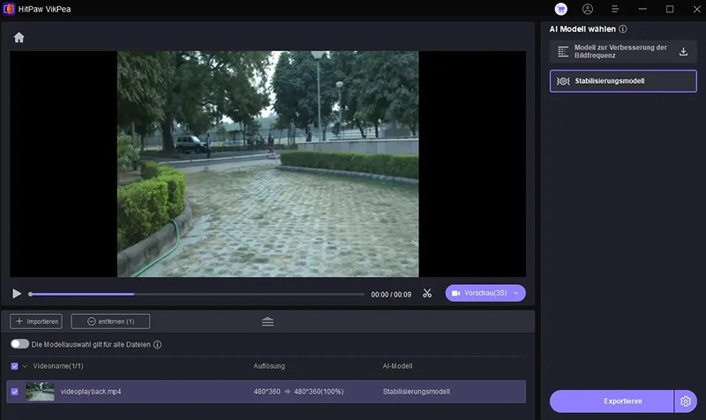Click the minus circle icon on entfernen
The image size is (706, 420).
(92, 321)
